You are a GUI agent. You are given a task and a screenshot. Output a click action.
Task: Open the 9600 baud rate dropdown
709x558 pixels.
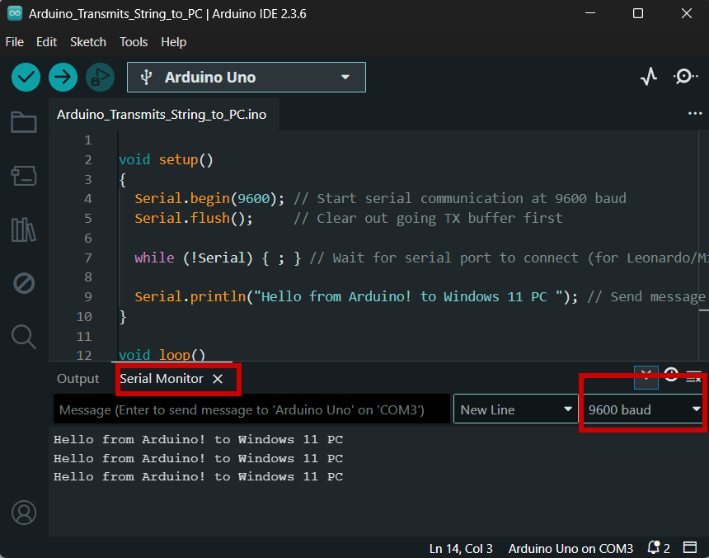pyautogui.click(x=644, y=409)
